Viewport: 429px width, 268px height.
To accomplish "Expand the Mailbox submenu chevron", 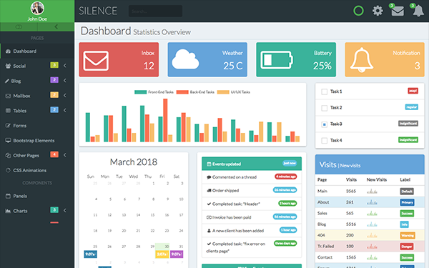I will tap(65, 96).
